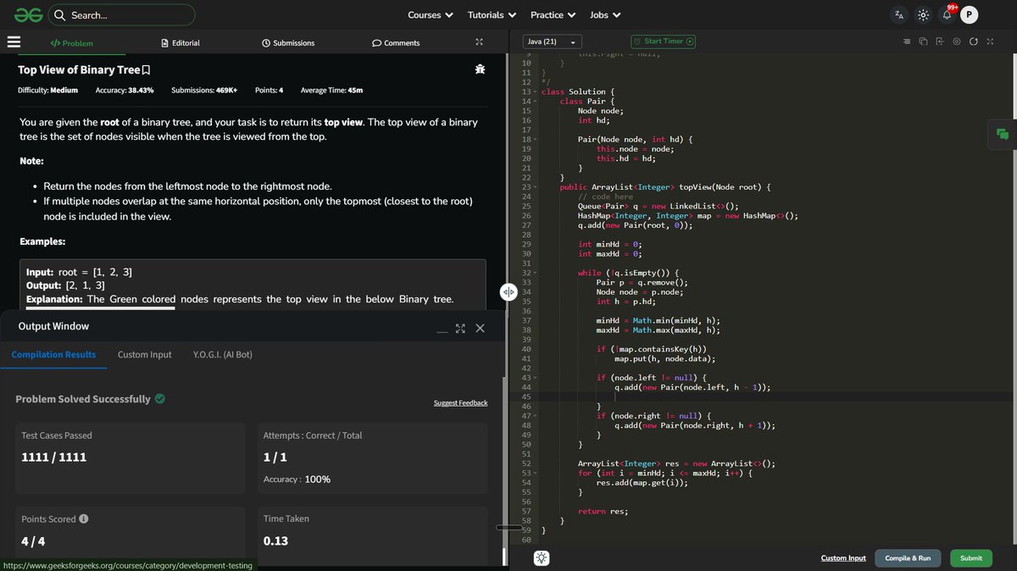Close the Output Window
Image resolution: width=1017 pixels, height=571 pixels.
tap(480, 328)
